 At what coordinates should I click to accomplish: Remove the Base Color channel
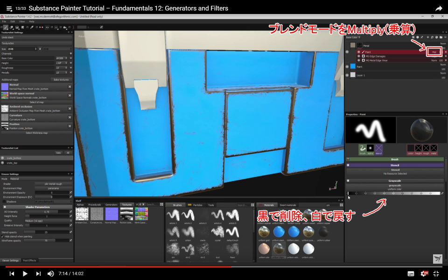point(71,58)
